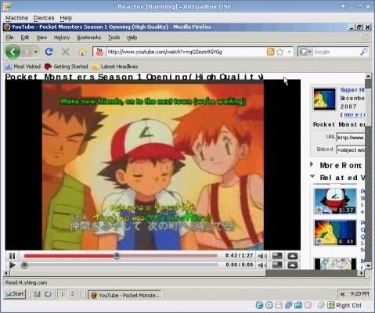Mute the video with the speaker icon
This screenshot has width=375, height=313.
(x=261, y=256)
